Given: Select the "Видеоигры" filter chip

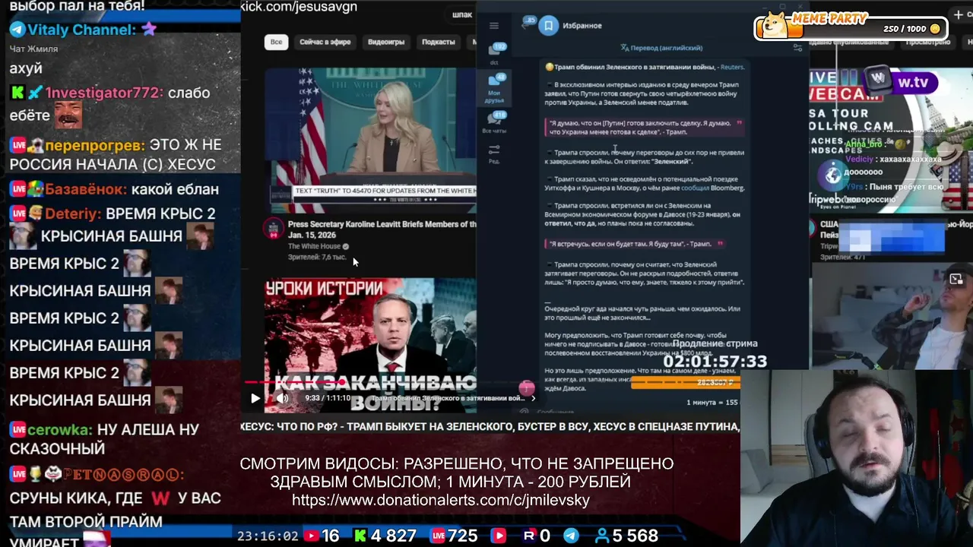Looking at the screenshot, I should (386, 42).
